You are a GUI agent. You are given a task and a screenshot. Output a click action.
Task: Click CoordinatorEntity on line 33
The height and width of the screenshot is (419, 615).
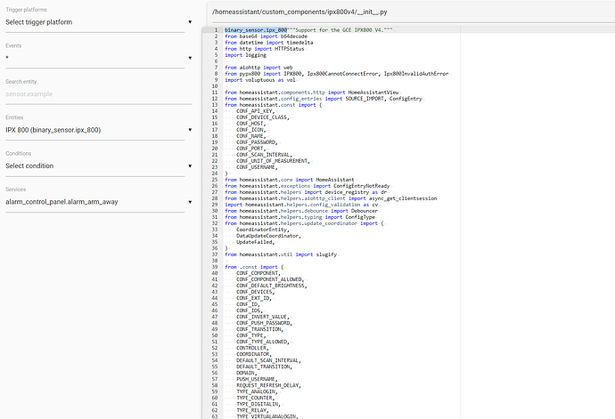tap(261, 230)
